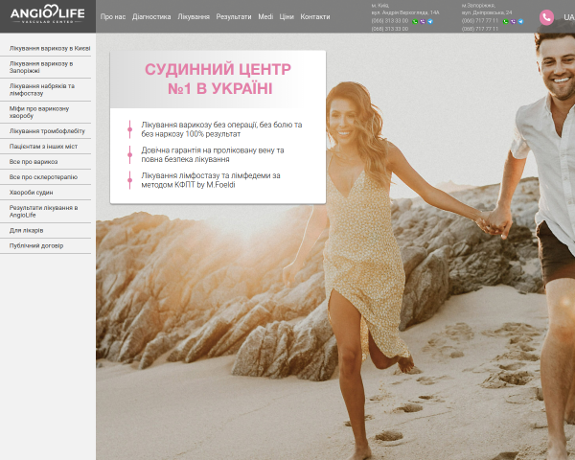Switch language via the UA selector

tap(568, 17)
